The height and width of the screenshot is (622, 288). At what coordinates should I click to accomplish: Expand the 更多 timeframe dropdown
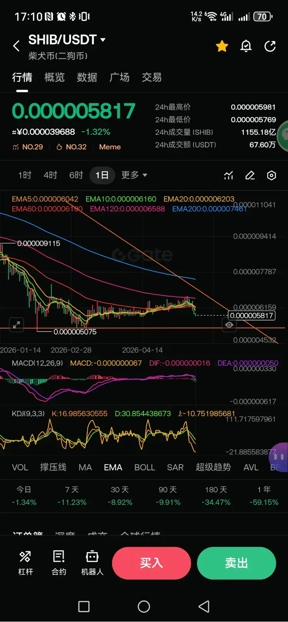point(134,175)
